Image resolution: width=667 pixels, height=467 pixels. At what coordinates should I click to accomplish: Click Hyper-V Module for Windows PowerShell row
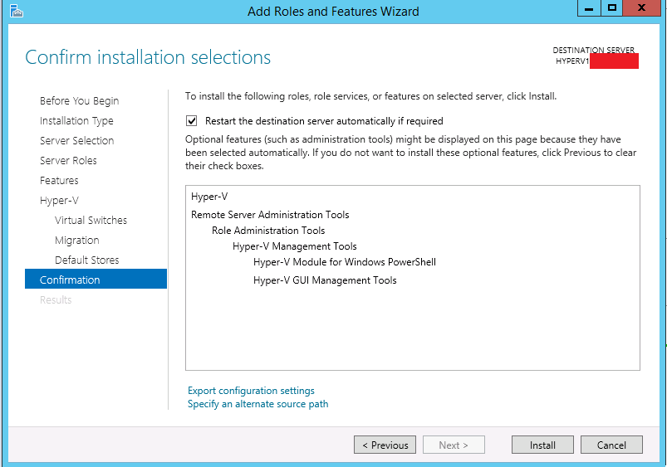pos(344,262)
